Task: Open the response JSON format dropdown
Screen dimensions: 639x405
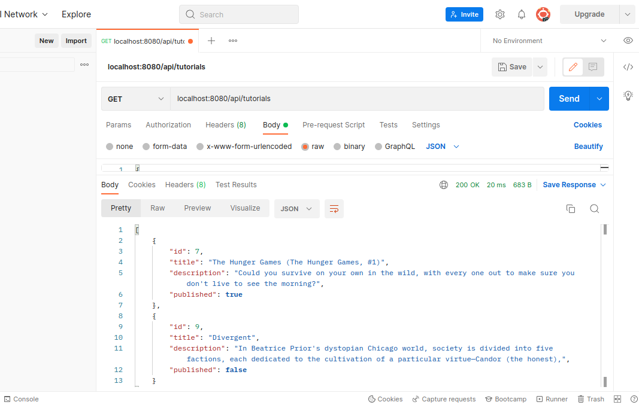Action: (296, 209)
